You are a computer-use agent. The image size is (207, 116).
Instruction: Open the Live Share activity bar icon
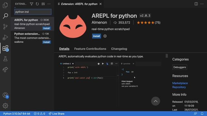[x=5, y=70]
